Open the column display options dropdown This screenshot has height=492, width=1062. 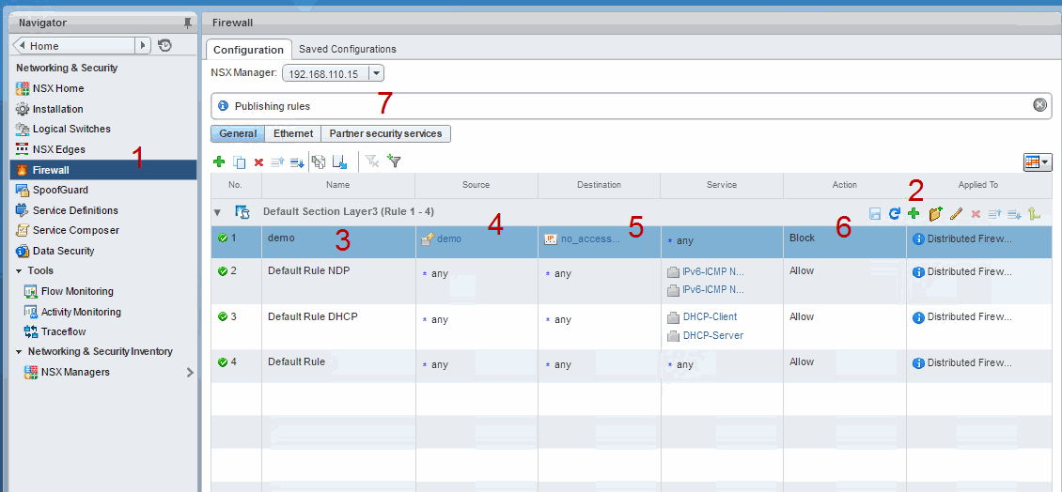point(1038,161)
